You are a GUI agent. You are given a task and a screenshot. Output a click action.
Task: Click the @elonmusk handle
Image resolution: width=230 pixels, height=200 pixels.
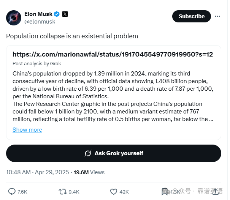coord(40,22)
